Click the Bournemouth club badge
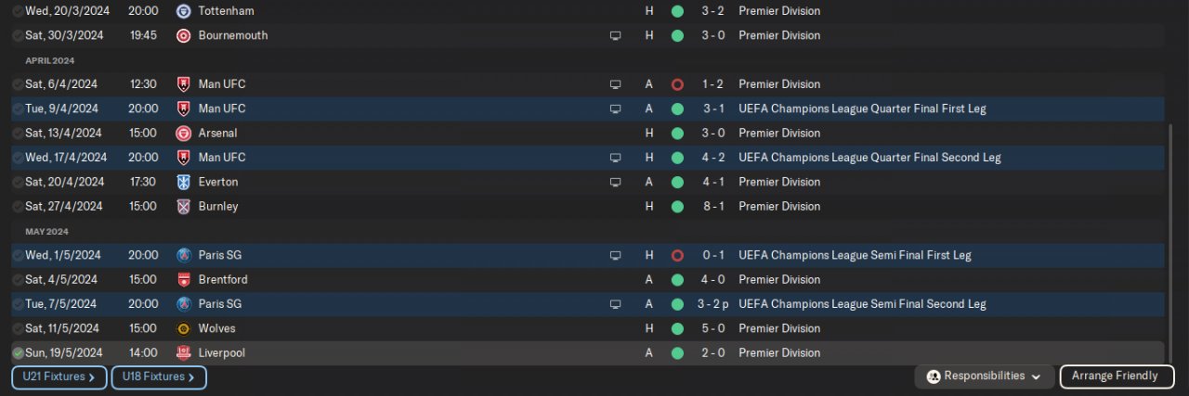 point(183,35)
